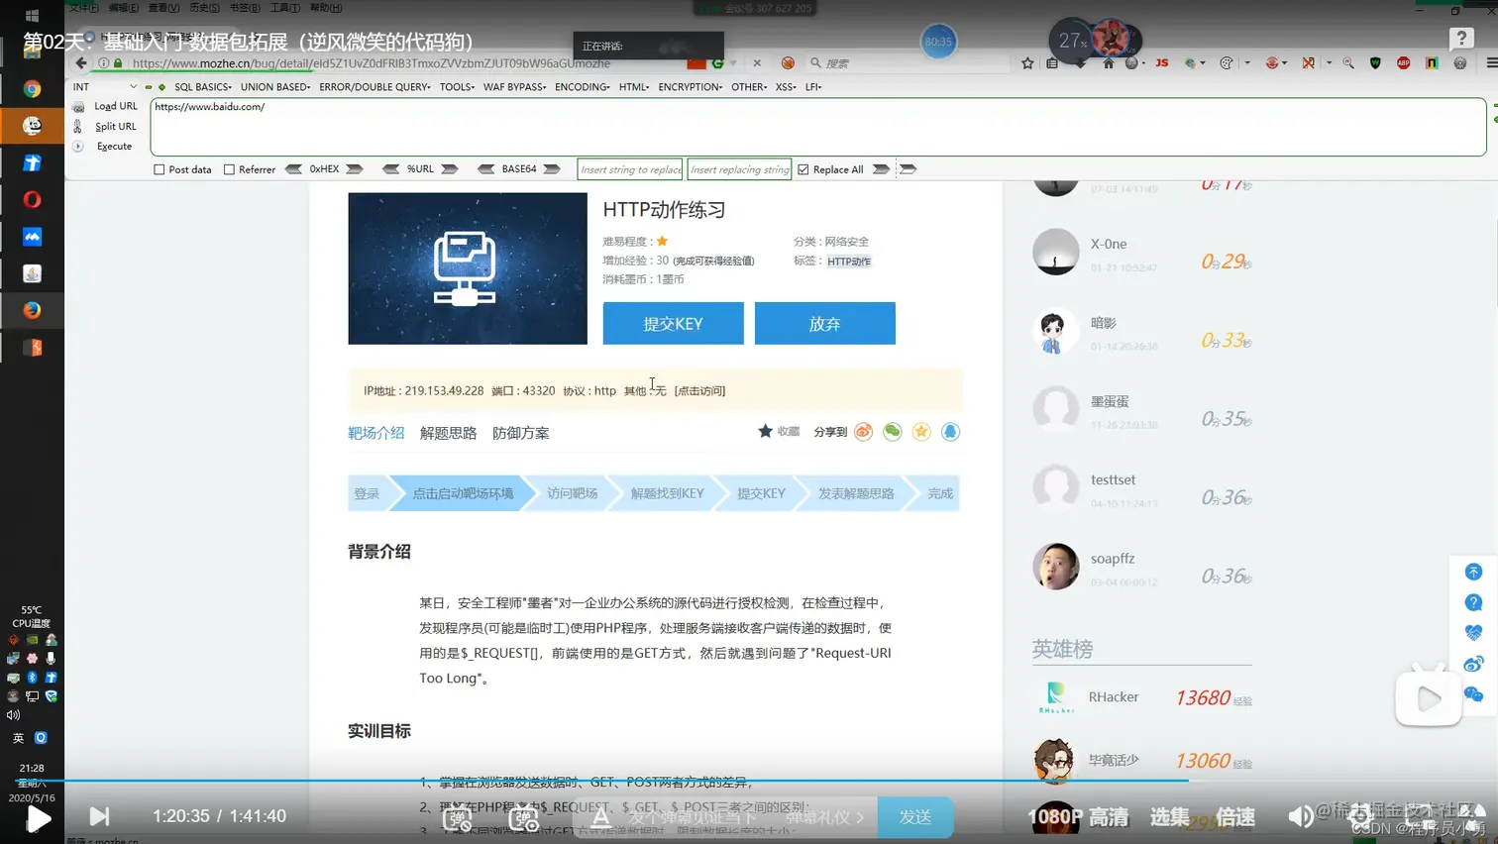Click the 收藏 star favorite icon

click(x=765, y=431)
